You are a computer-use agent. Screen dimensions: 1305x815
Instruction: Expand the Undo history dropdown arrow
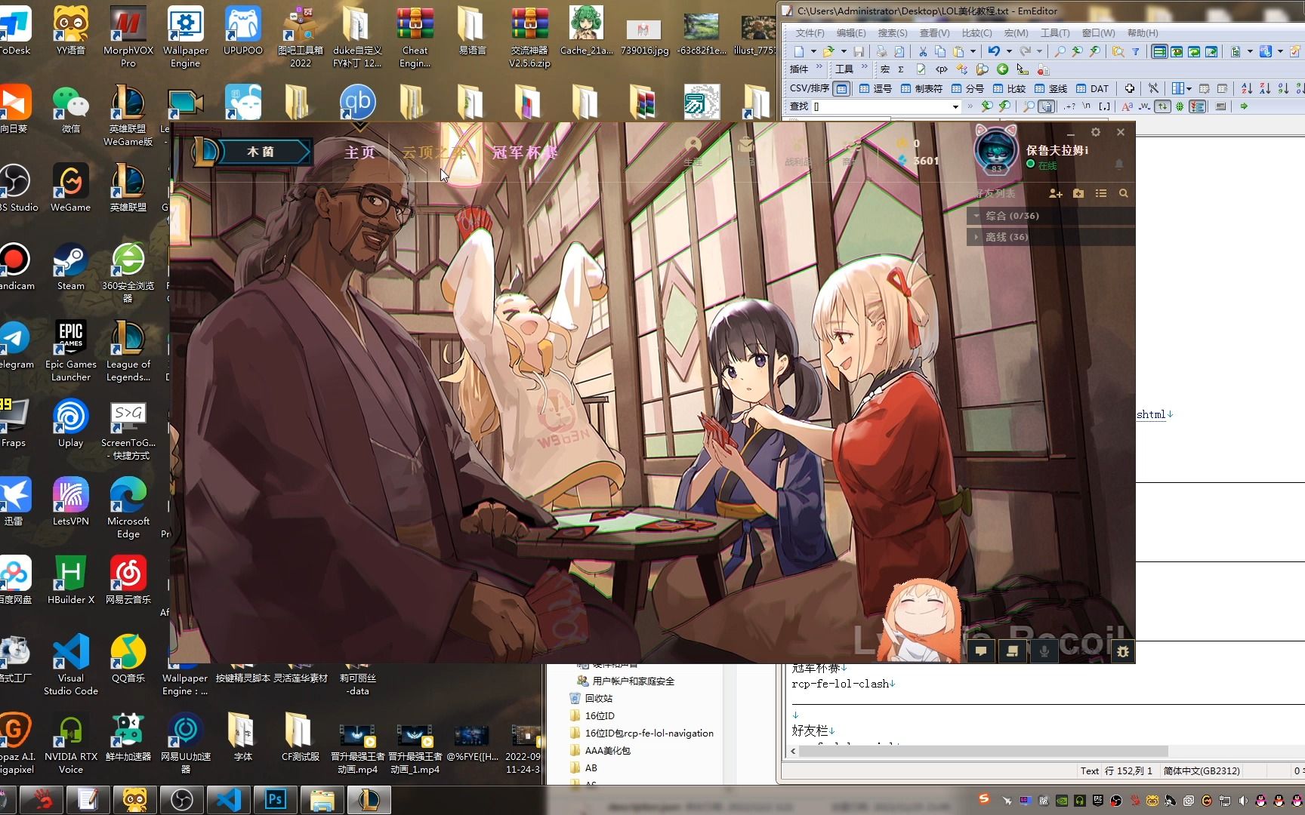pyautogui.click(x=1009, y=51)
